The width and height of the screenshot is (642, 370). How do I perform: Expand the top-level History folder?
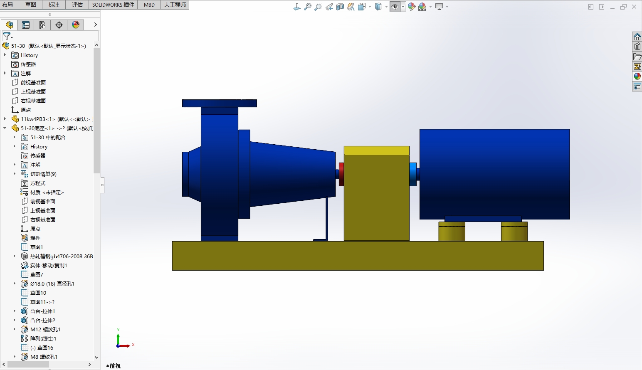click(5, 55)
